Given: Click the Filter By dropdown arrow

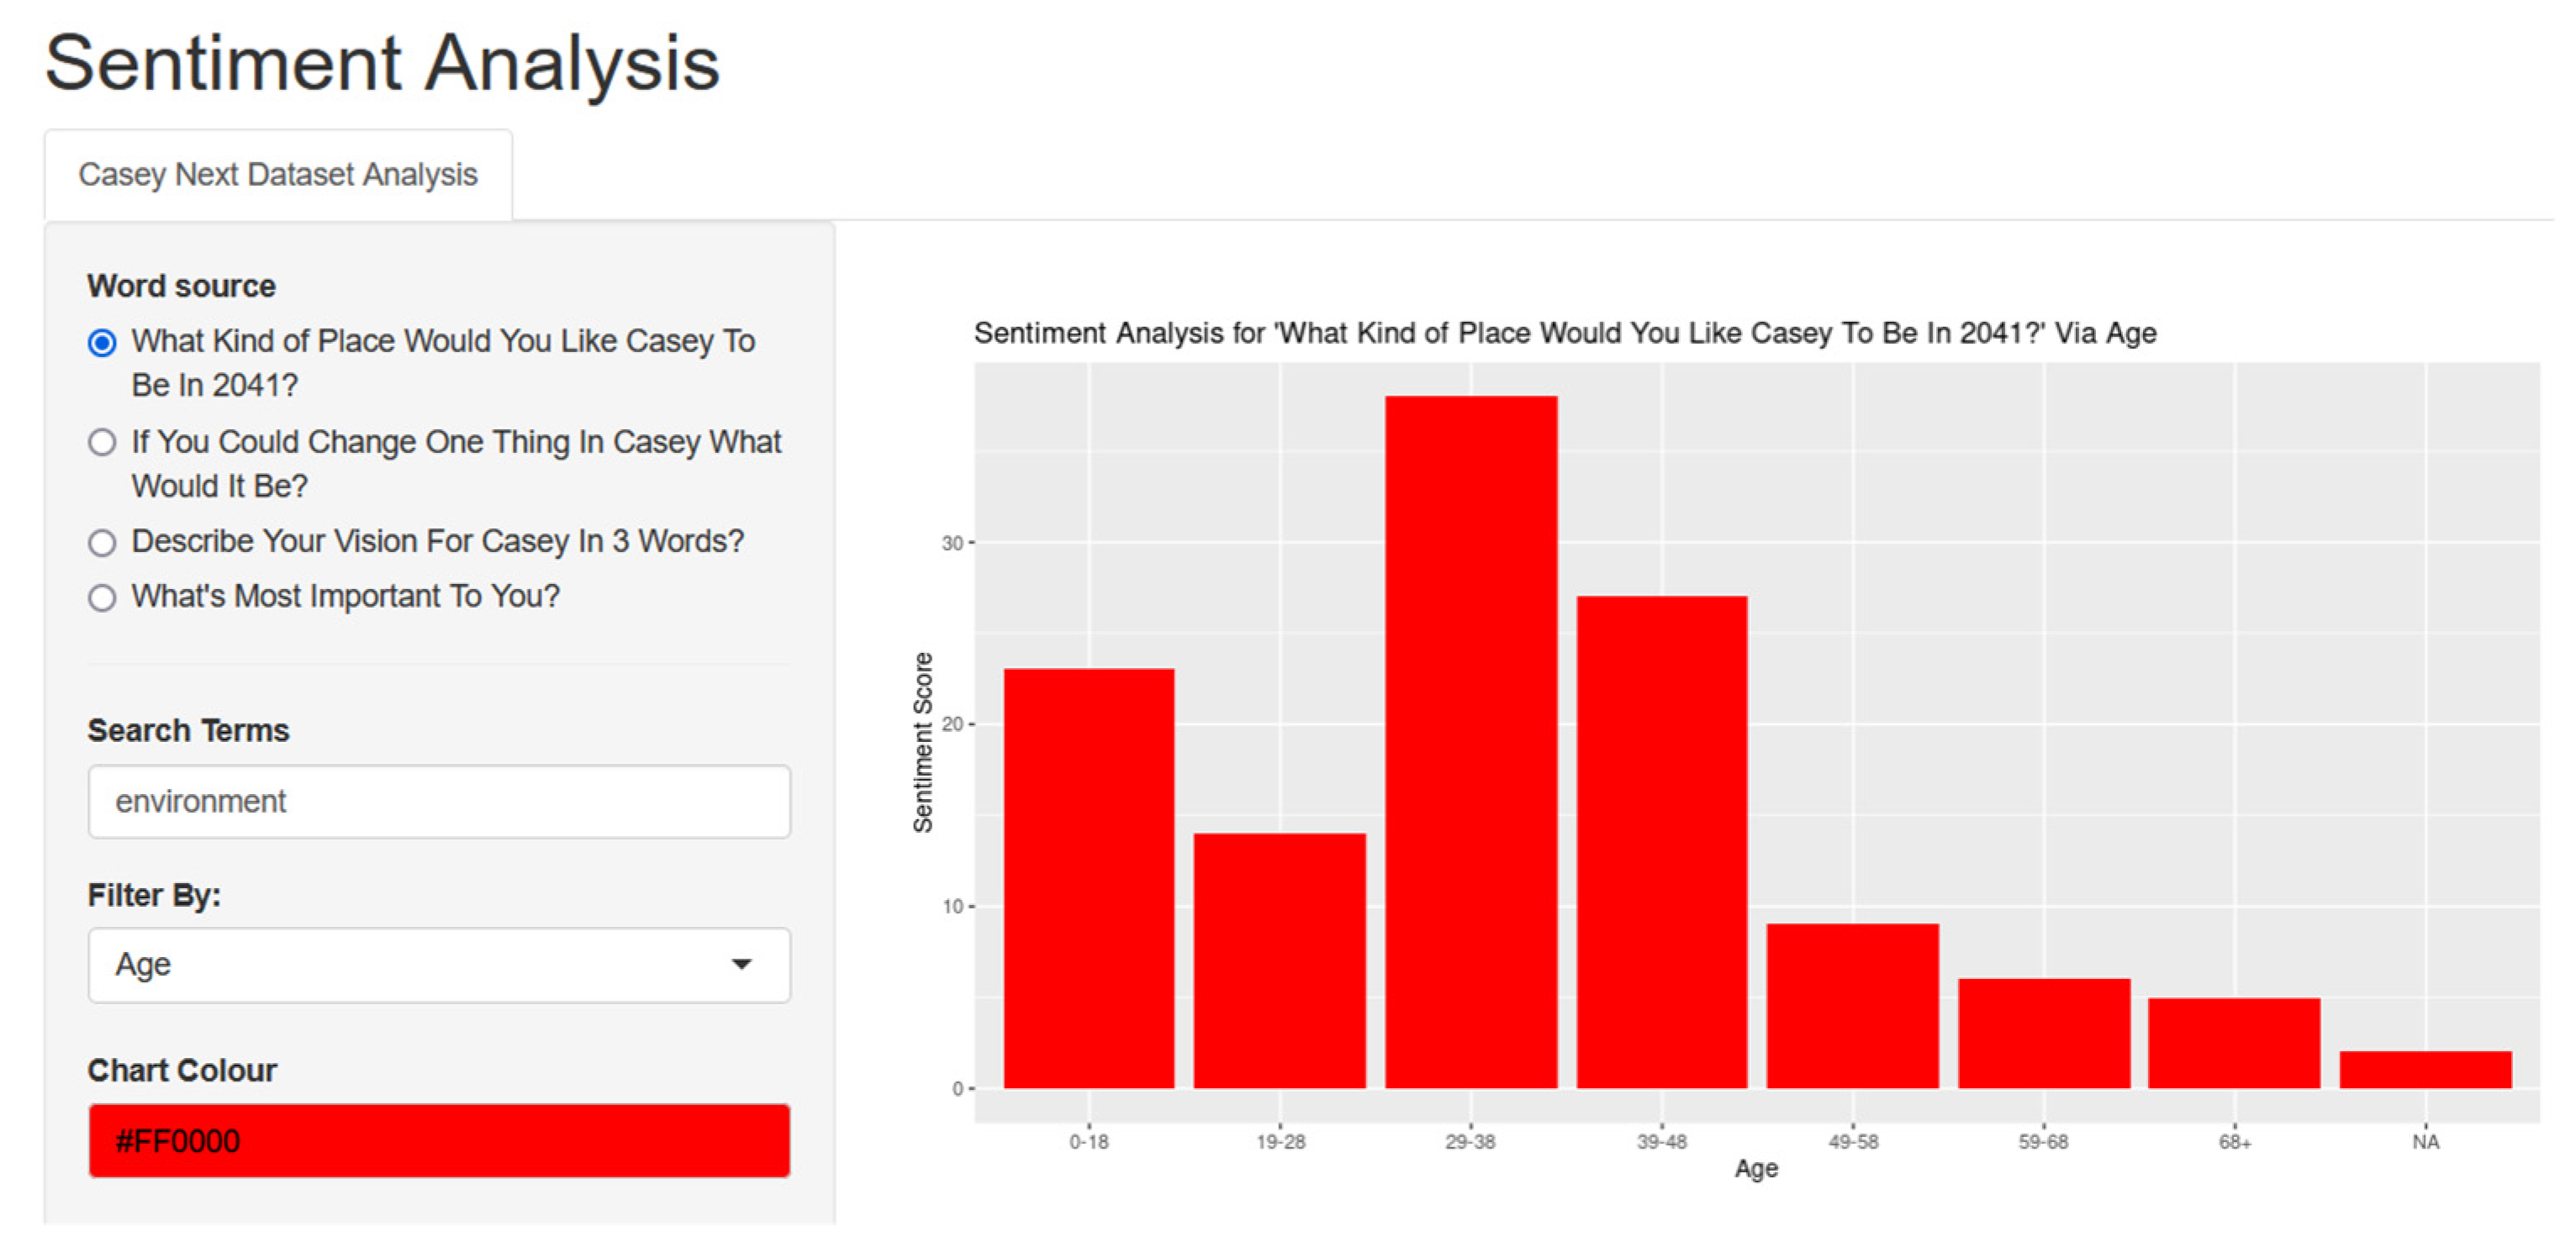Looking at the screenshot, I should (x=741, y=964).
